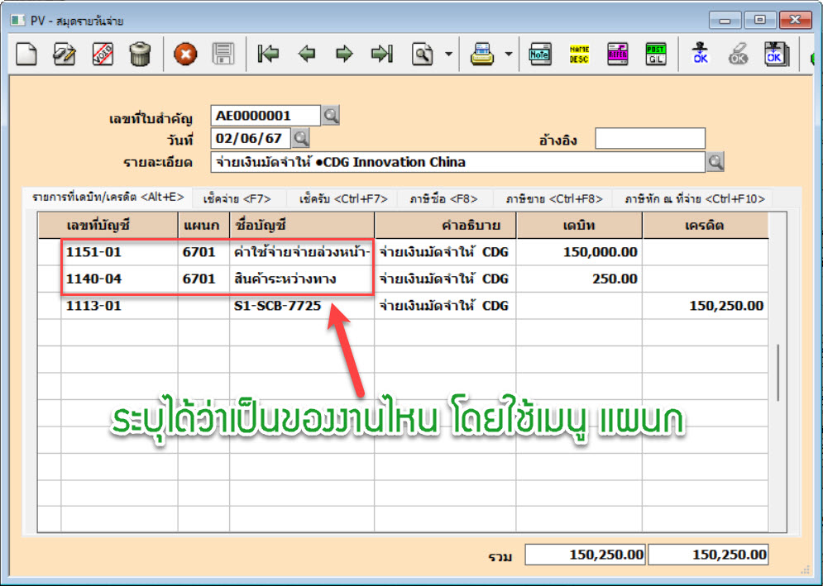Click the new document icon
Screen dimensions: 823x586
[x=27, y=55]
